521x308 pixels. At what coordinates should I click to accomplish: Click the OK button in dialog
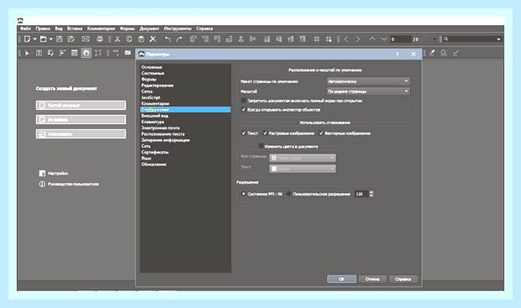(x=341, y=279)
